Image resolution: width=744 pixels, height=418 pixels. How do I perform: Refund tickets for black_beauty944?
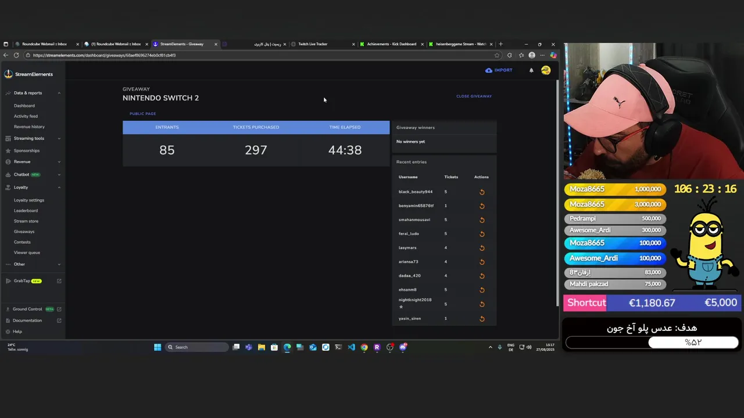[482, 192]
